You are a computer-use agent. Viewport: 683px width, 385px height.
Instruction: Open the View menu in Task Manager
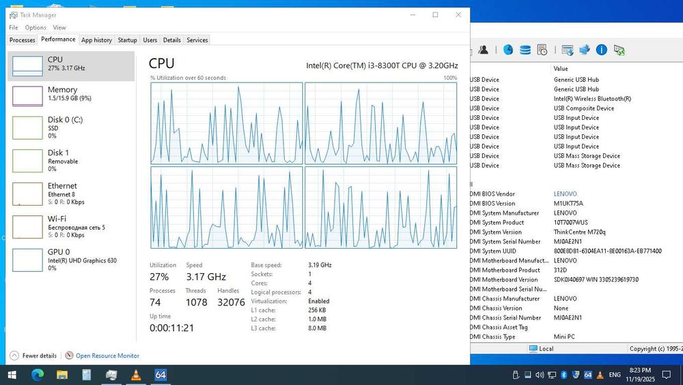point(59,27)
